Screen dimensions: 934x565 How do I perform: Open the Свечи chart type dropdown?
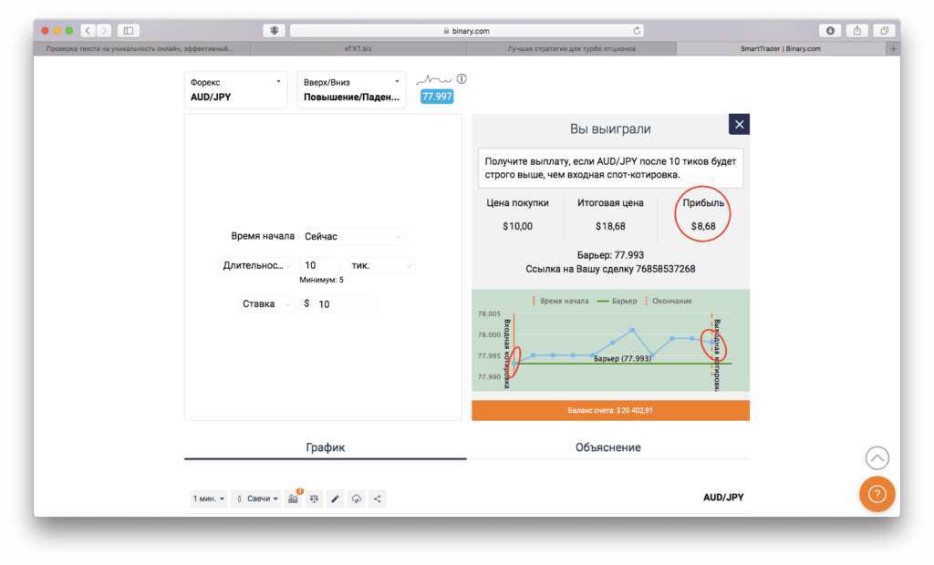tap(257, 498)
